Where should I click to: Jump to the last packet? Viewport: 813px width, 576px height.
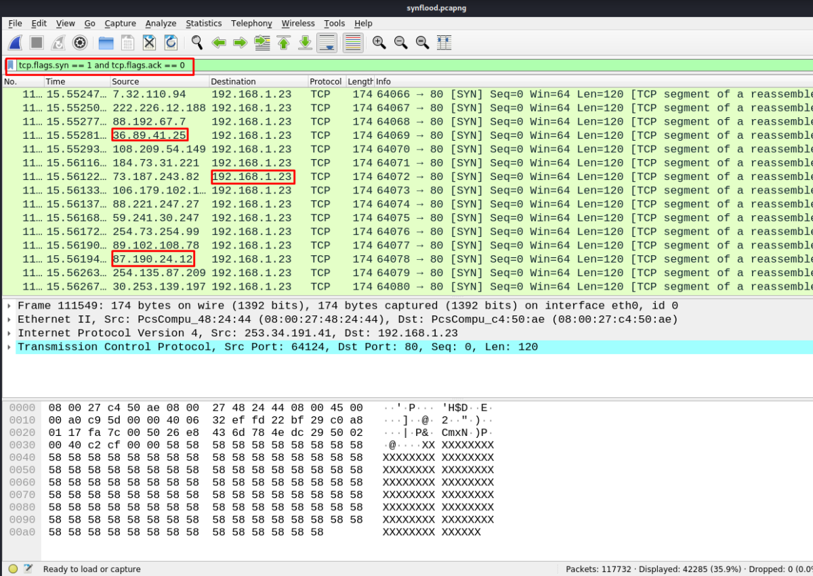(306, 43)
